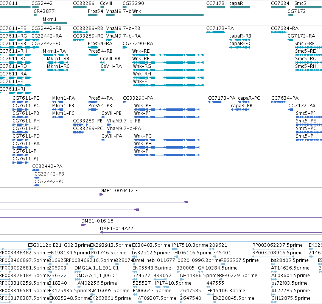322x304 pixels.
Task: Open transcript 'VhaM9.7-b-RB' label
Action: click(x=123, y=28)
